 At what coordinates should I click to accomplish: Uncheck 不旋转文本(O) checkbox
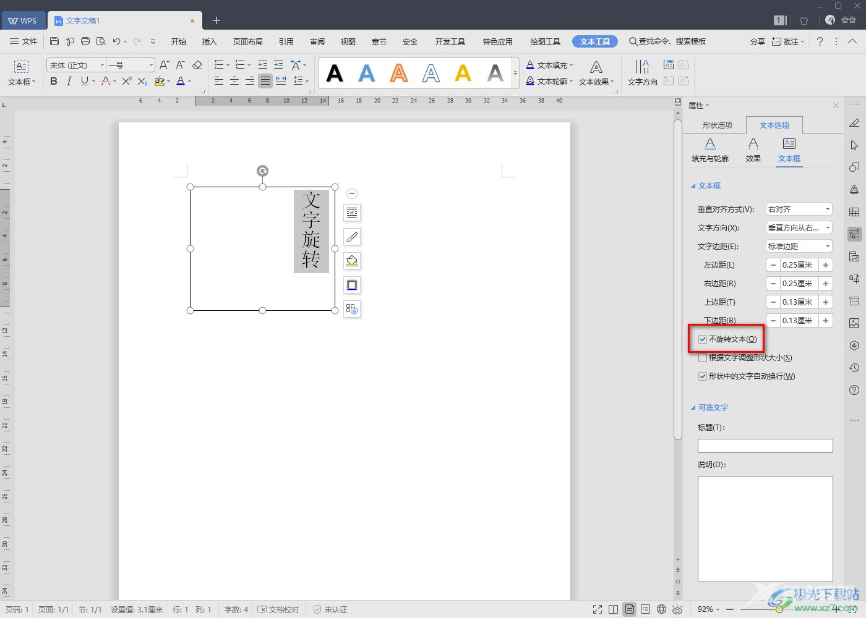(x=703, y=339)
